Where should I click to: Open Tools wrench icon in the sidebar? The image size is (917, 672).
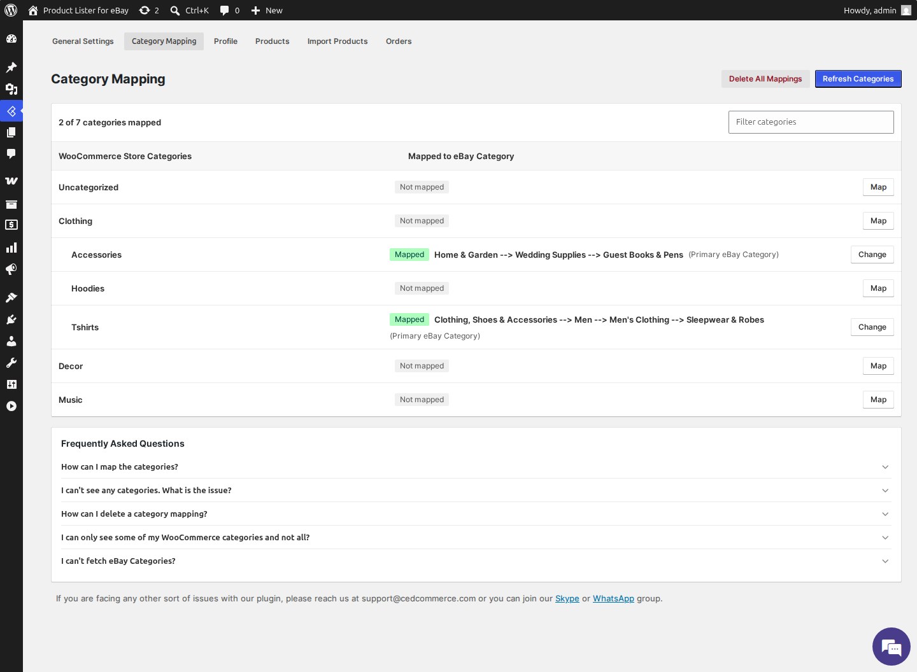(11, 363)
